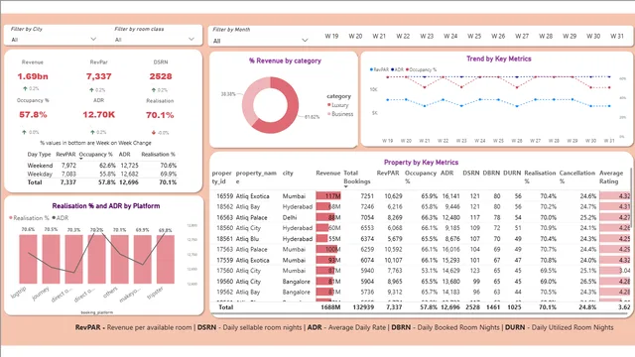The width and height of the screenshot is (635, 357).
Task: Click the RevPar 7,337 KPI value
Action: pos(99,76)
